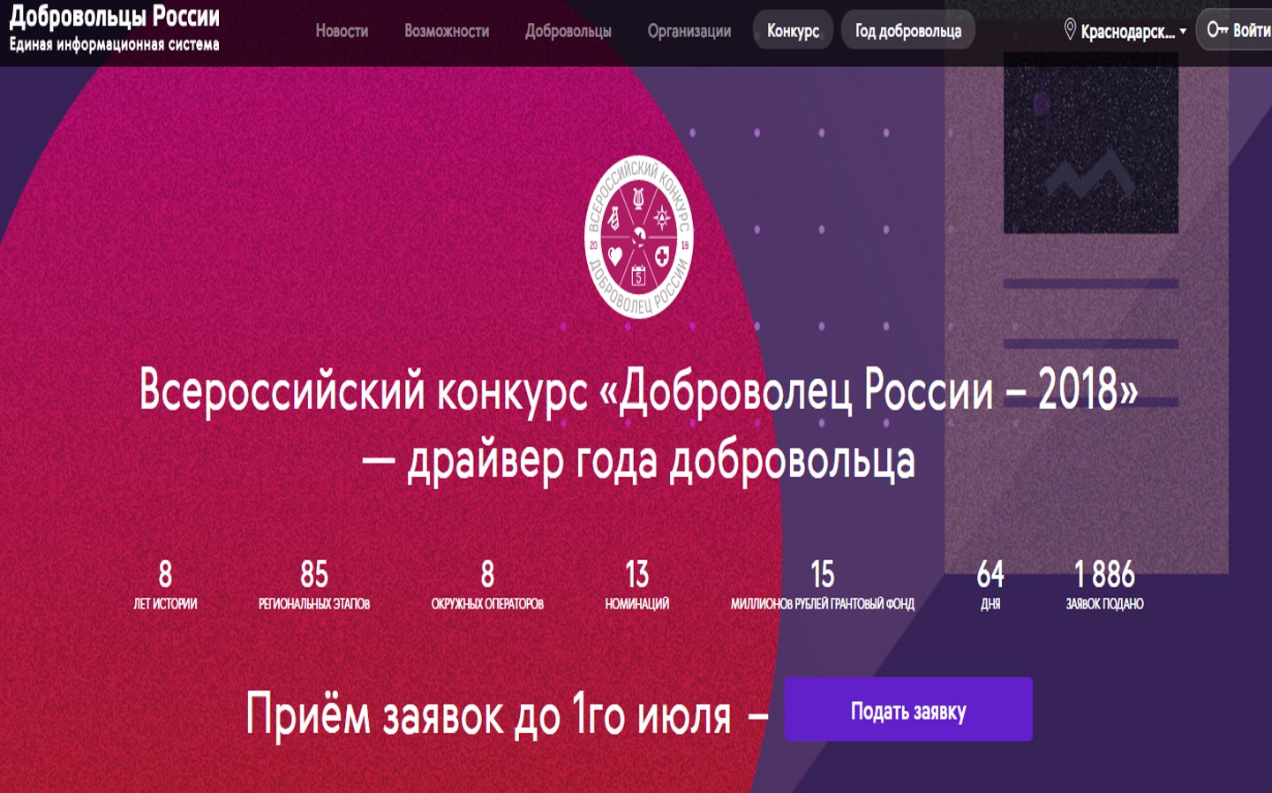This screenshot has width=1272, height=793.
Task: Click the 85 региональных этапов statistic
Action: (x=313, y=585)
